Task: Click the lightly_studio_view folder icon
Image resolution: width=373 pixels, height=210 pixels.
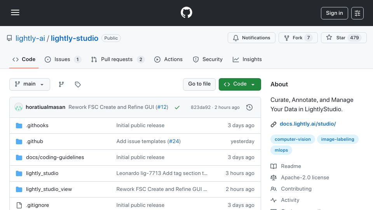Action: (x=19, y=189)
